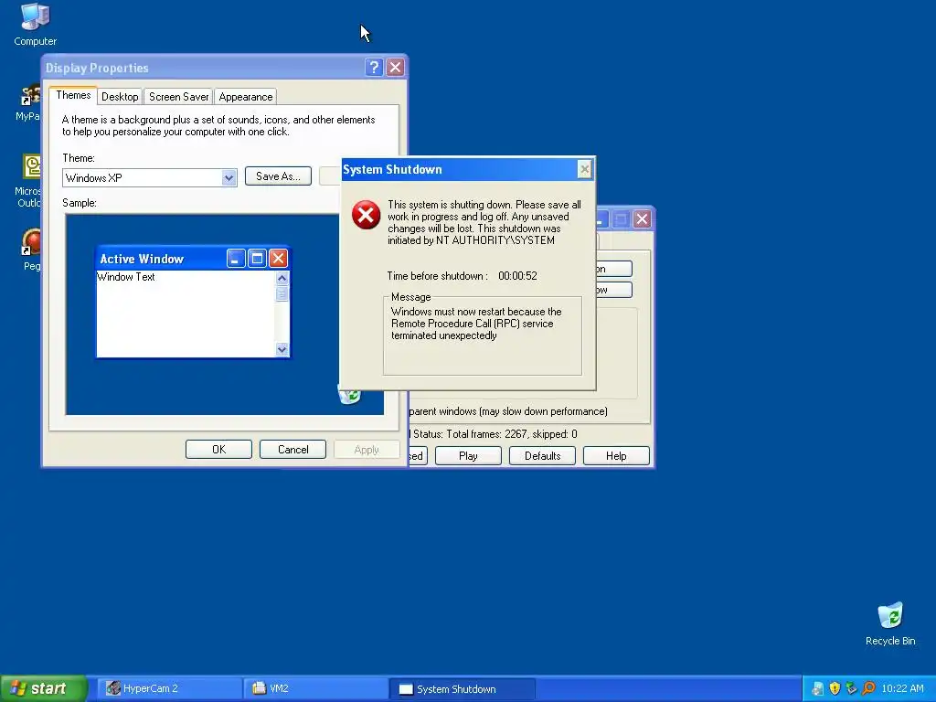Image resolution: width=936 pixels, height=702 pixels.
Task: Click the red error icon in System Shutdown
Action: [x=366, y=215]
